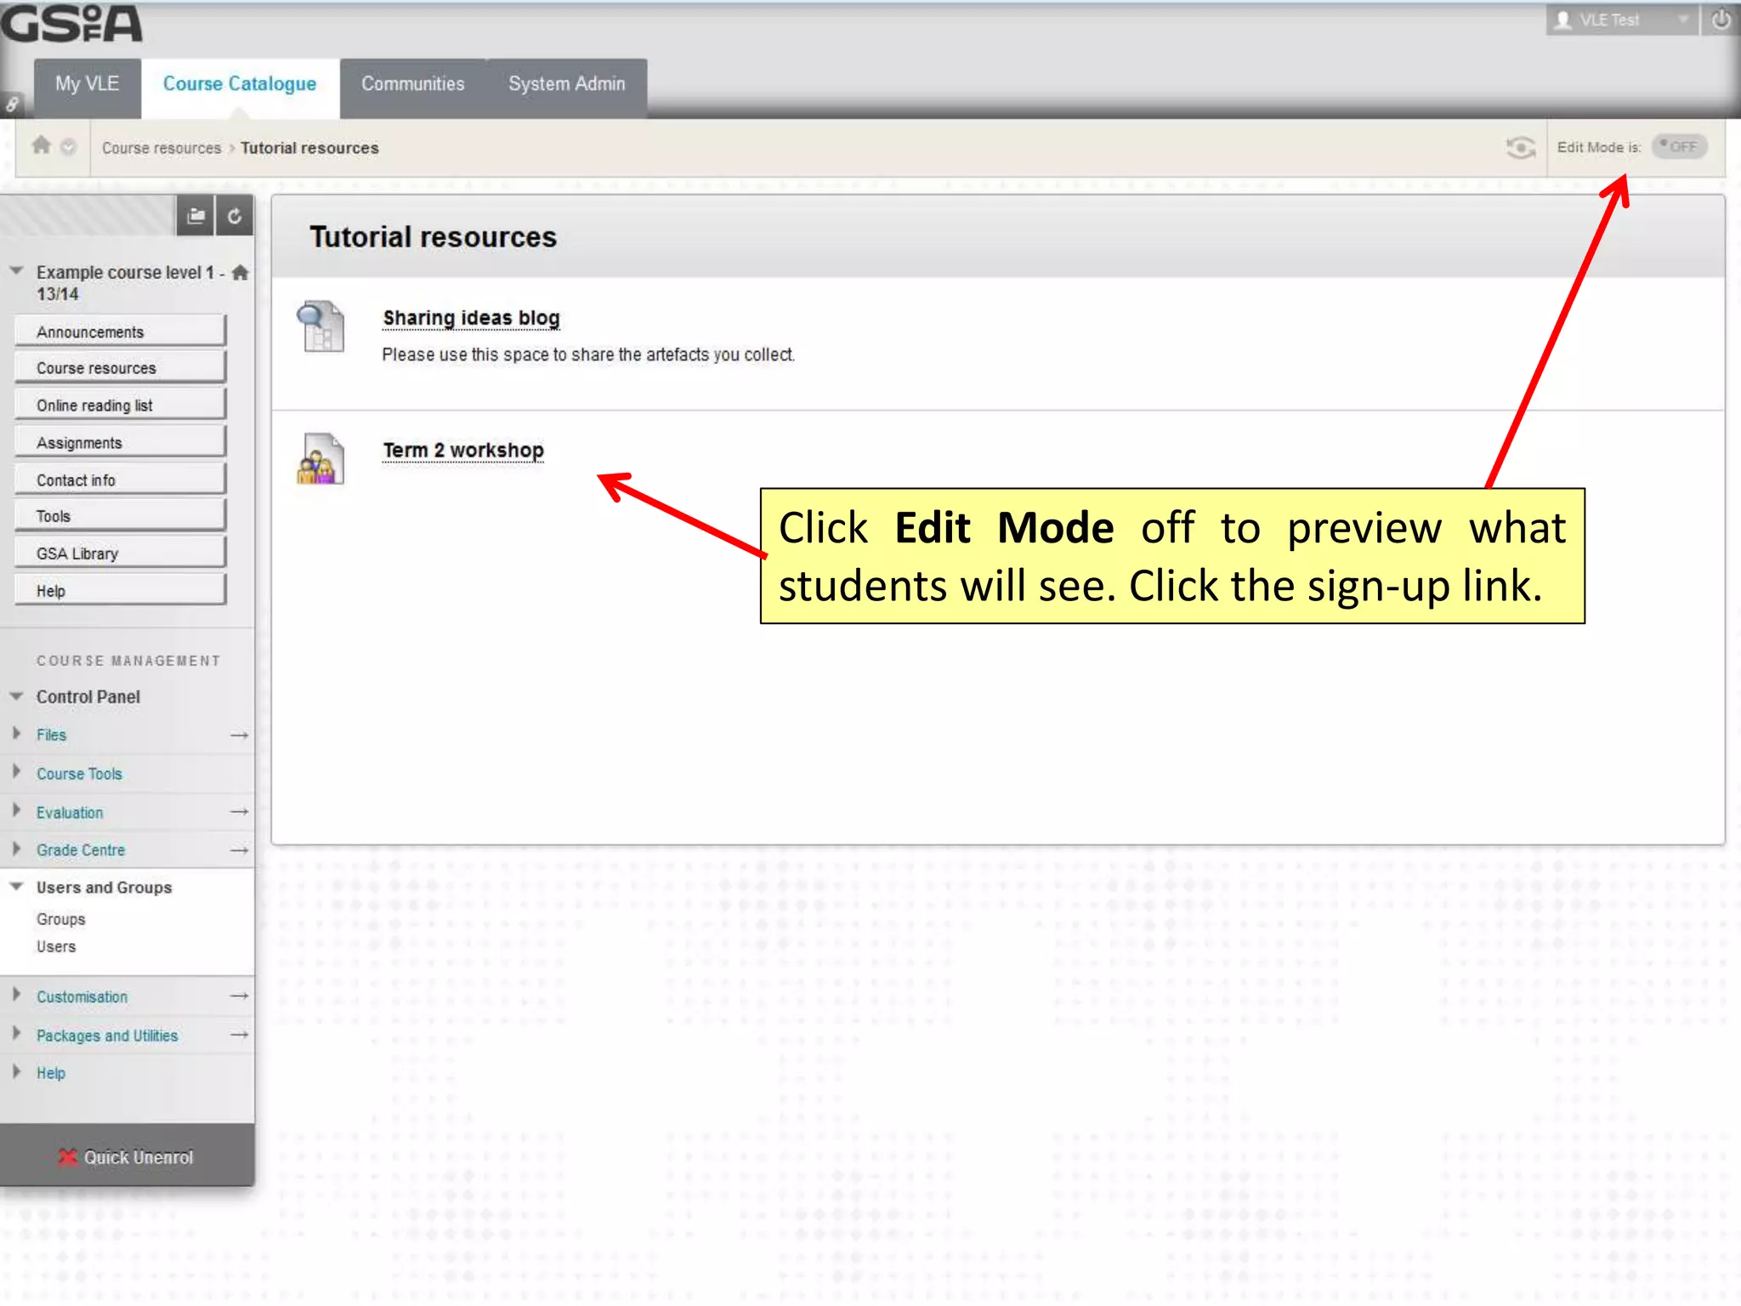Click Course resources breadcrumb link
This screenshot has height=1306, width=1741.
162,148
